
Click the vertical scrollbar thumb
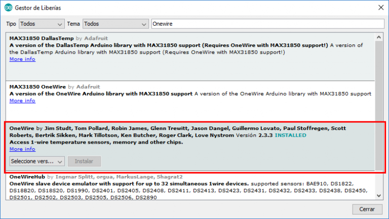(378, 106)
